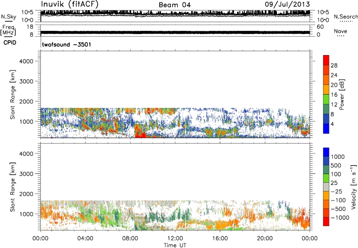
Task: Click the "16:00" time tick label
Action: pos(220,239)
